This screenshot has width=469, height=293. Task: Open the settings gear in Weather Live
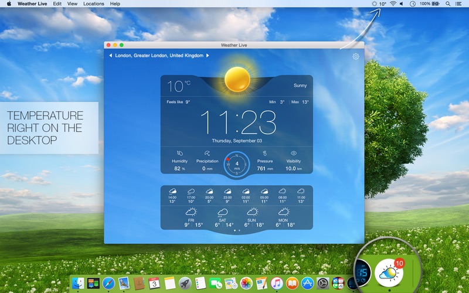[x=355, y=57]
